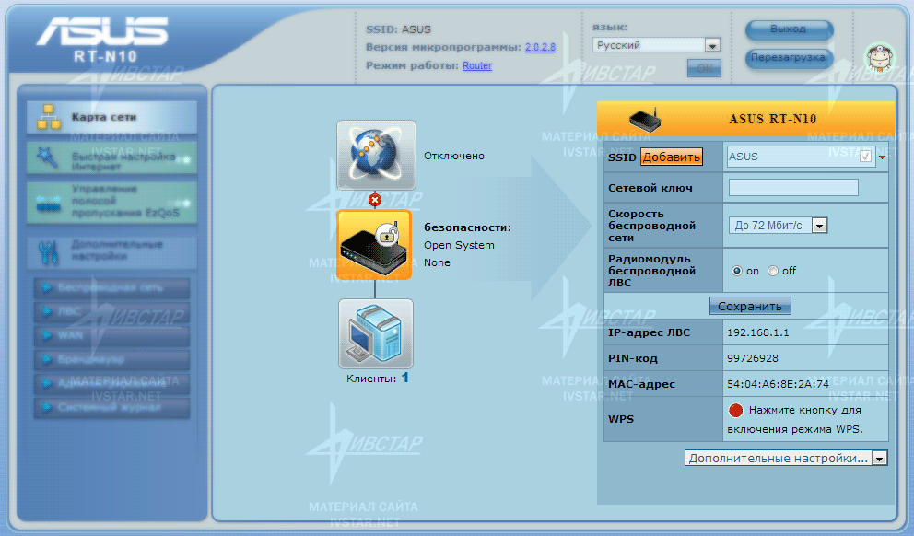Open firmware version link 2.0.2.8
This screenshot has height=536, width=914.
(x=540, y=47)
